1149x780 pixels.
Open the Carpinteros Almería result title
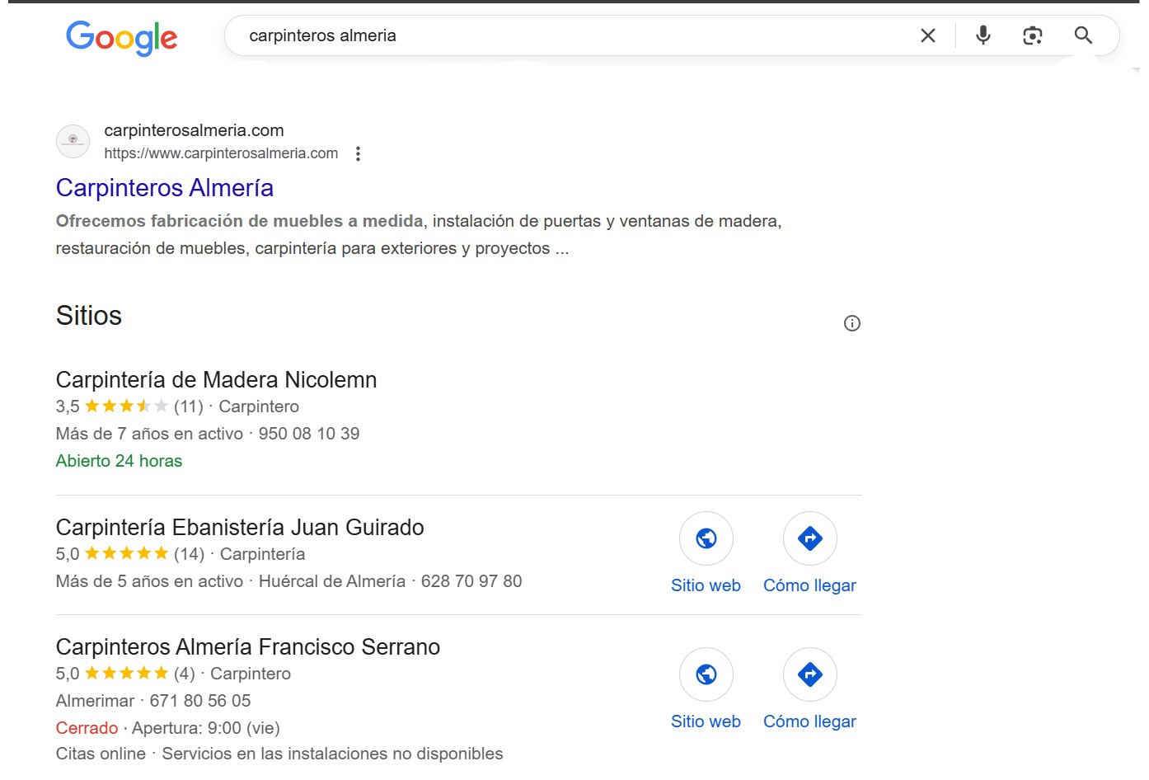[x=165, y=188]
